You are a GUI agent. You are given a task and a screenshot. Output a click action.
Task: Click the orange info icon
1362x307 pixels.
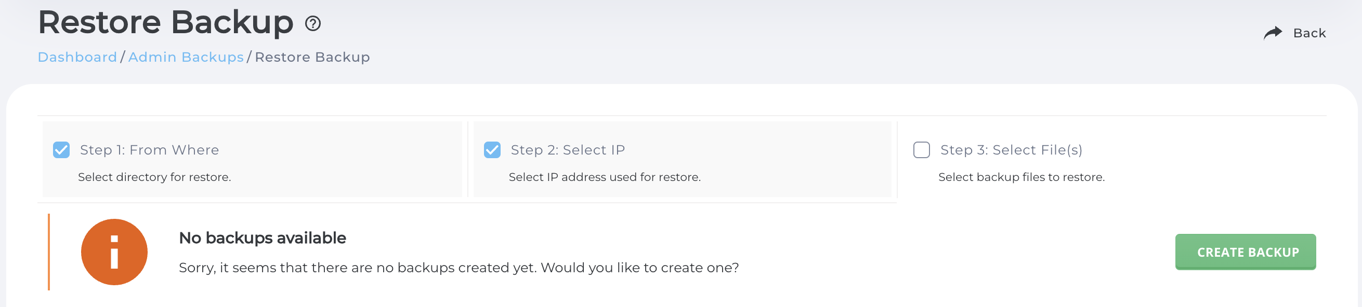point(114,252)
